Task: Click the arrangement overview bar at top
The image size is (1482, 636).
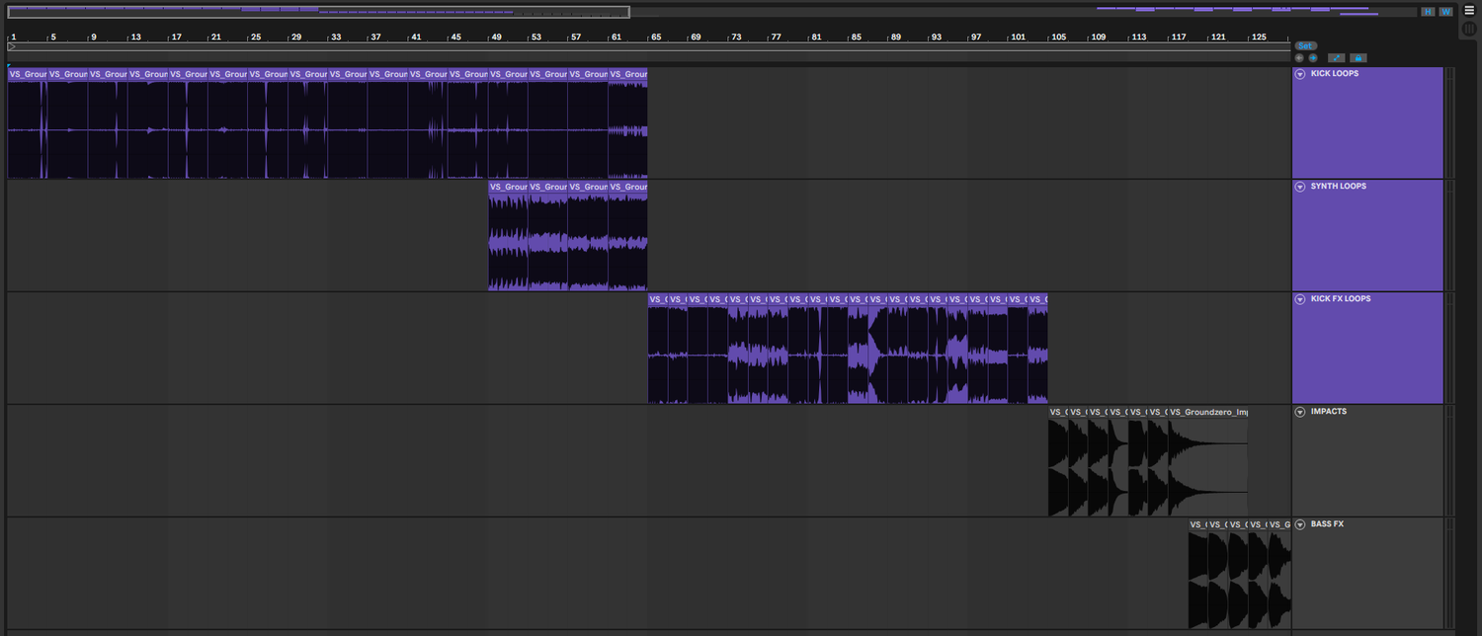Action: (318, 13)
